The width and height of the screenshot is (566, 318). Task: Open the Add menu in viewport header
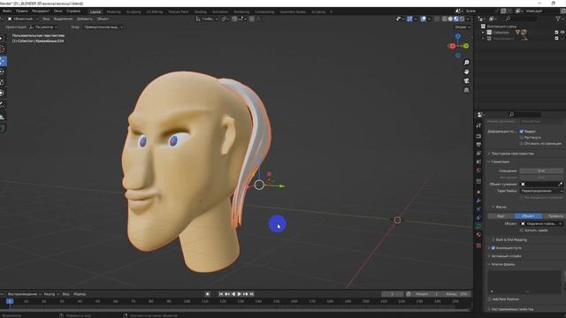pyautogui.click(x=85, y=19)
